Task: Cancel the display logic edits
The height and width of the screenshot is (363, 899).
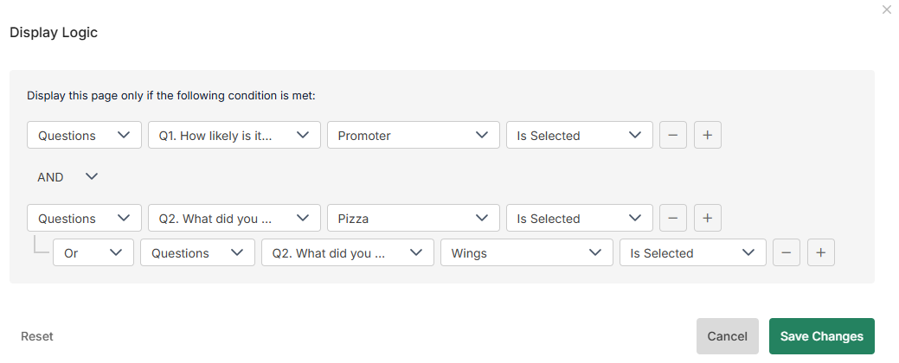Action: pos(727,336)
